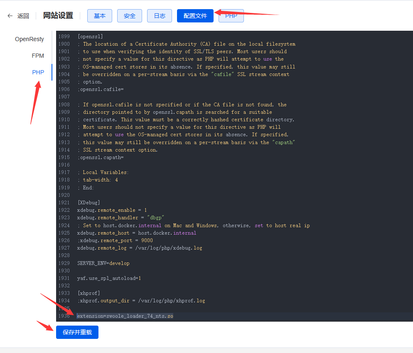The image size is (413, 353).
Task: Click the [xhprof] section header
Action: pyautogui.click(x=89, y=293)
